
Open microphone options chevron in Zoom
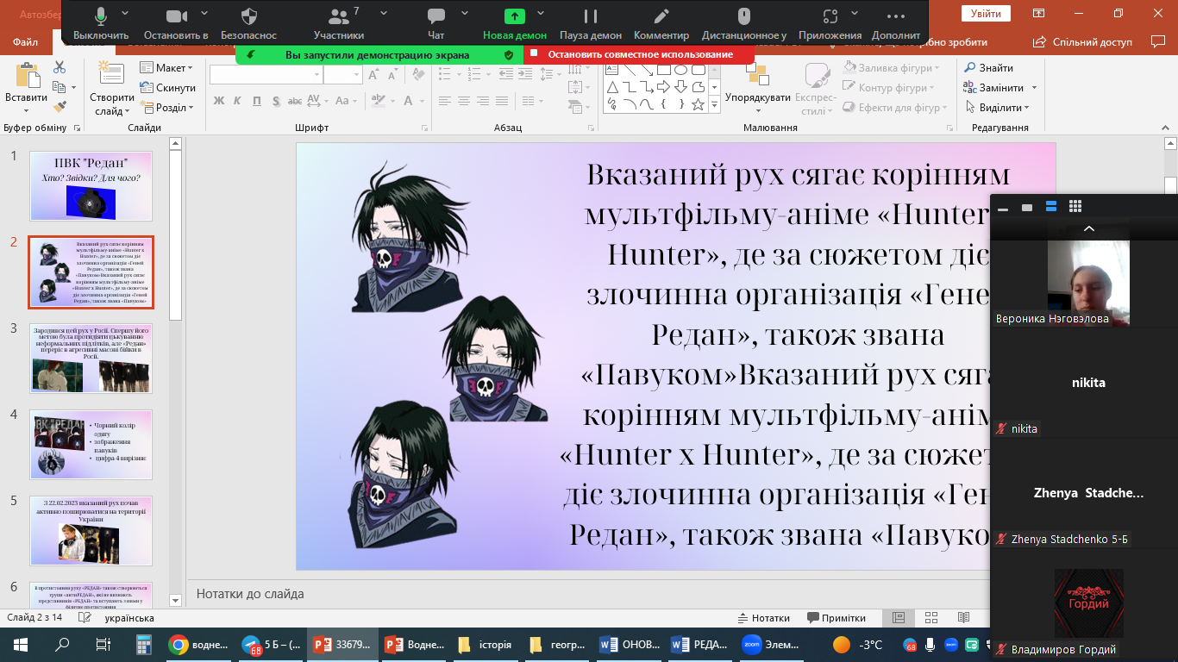[x=125, y=14]
